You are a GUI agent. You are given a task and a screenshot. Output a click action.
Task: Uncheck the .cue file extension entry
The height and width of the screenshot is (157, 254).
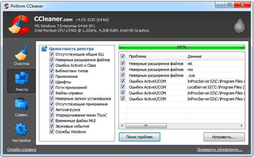pos(123,75)
